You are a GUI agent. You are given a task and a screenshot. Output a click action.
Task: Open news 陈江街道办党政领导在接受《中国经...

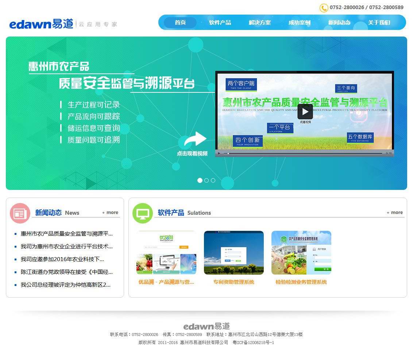(x=67, y=272)
